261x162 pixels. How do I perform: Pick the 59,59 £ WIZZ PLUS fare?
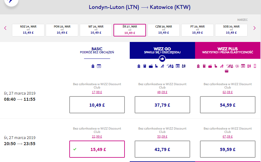pos(228,149)
